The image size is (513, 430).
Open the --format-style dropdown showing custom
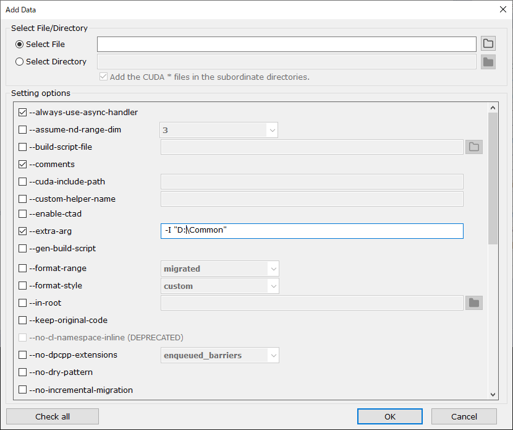click(x=272, y=285)
